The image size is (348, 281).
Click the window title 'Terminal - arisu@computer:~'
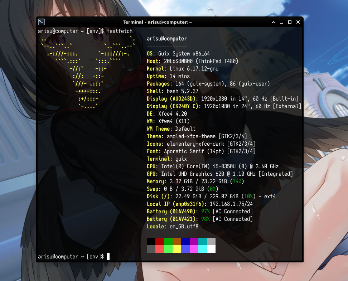coord(157,22)
